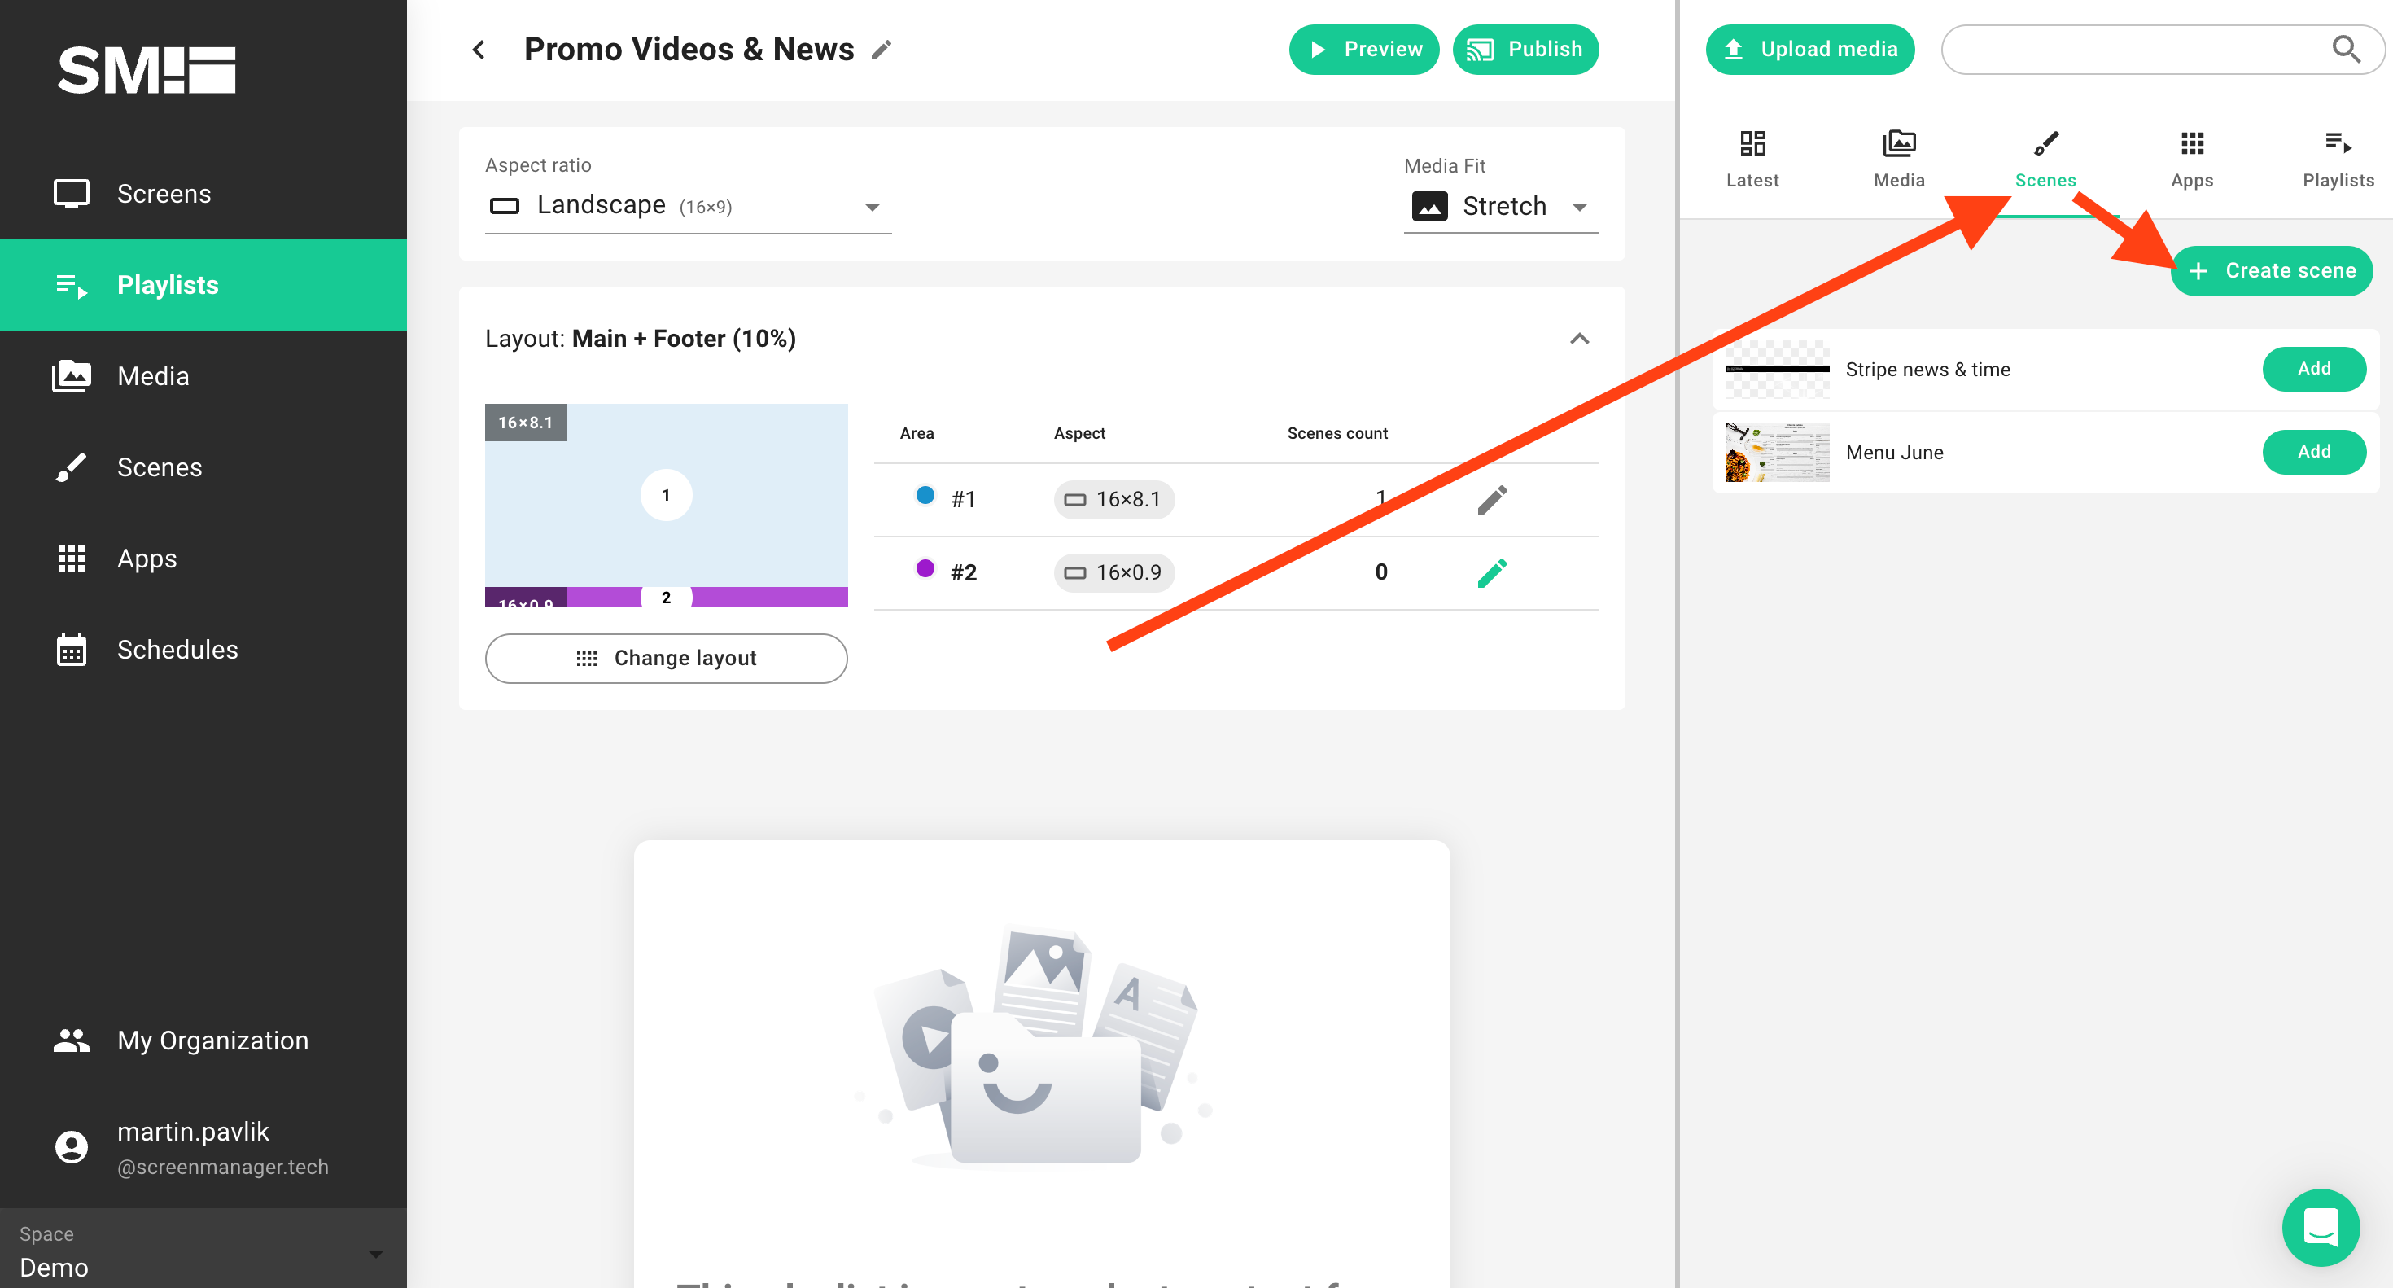The image size is (2393, 1288).
Task: Click the Menu June scene thumbnail
Action: [x=1770, y=452]
